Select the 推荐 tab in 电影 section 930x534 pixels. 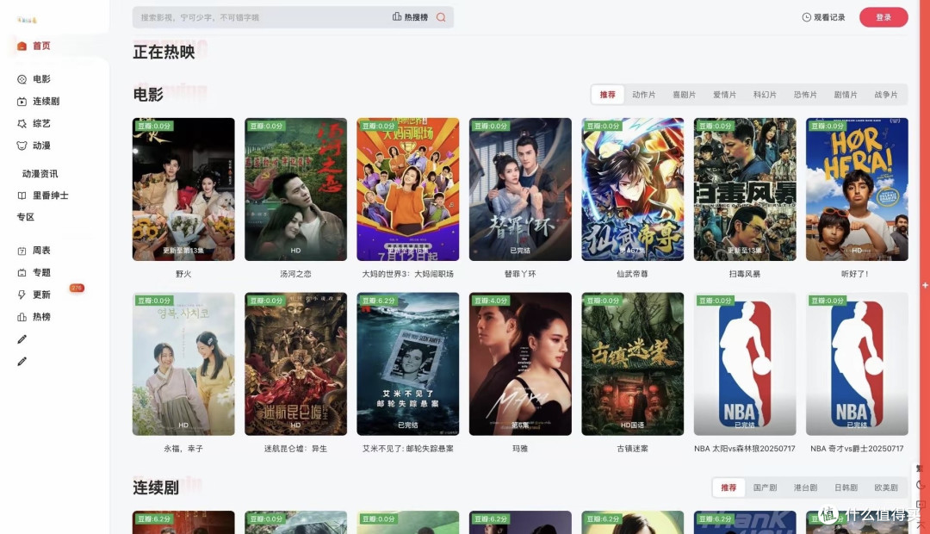click(x=607, y=95)
